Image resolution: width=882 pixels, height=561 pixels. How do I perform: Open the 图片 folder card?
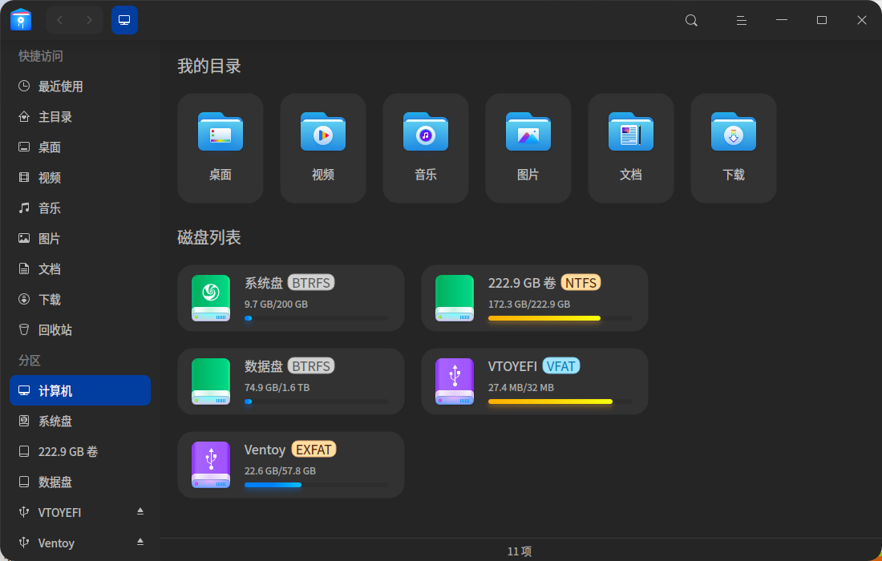point(528,147)
